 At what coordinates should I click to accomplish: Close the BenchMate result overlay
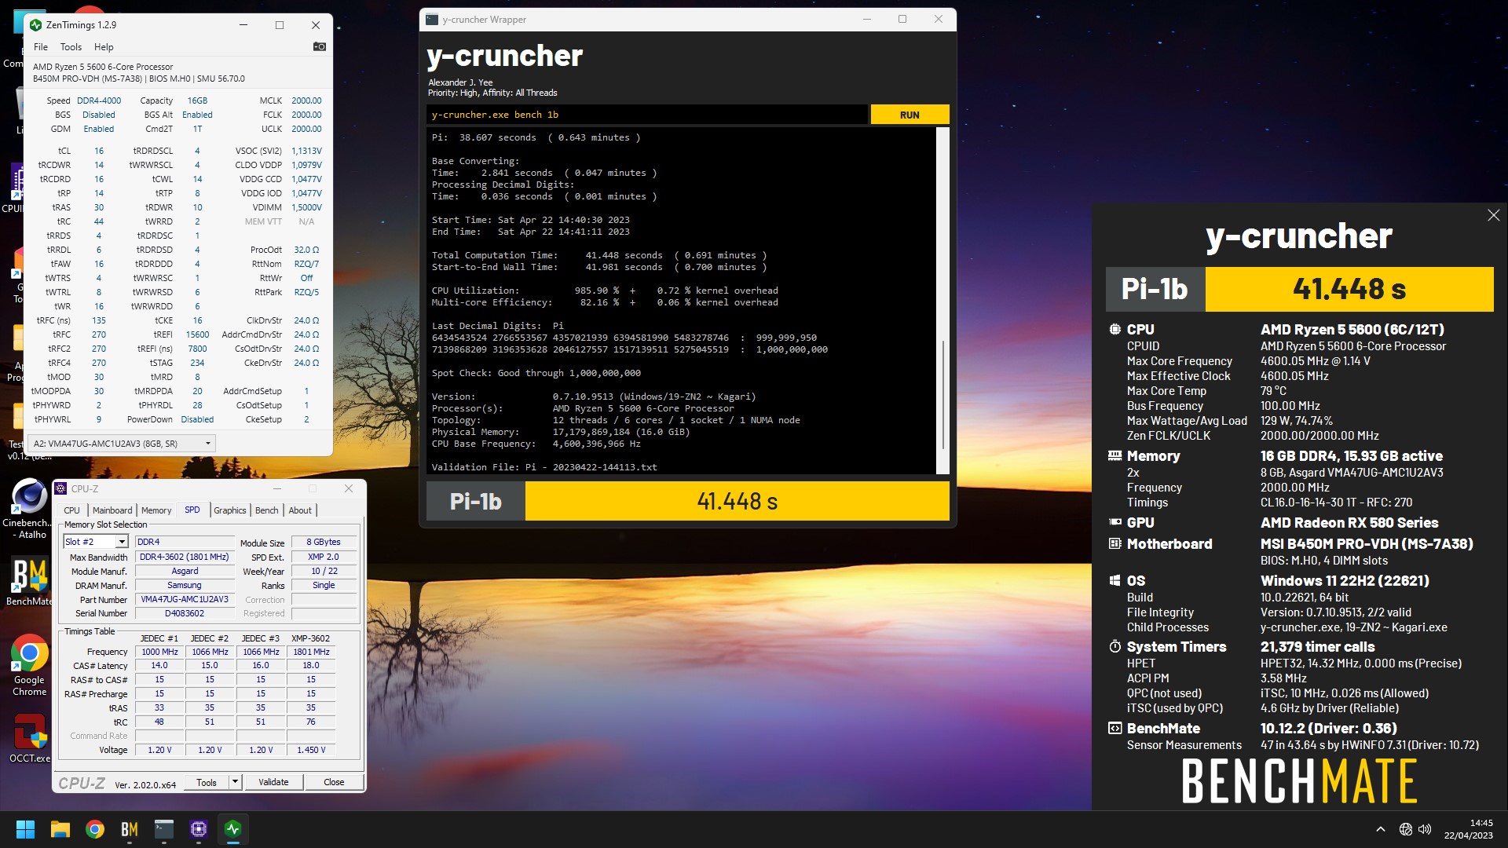[1493, 215]
